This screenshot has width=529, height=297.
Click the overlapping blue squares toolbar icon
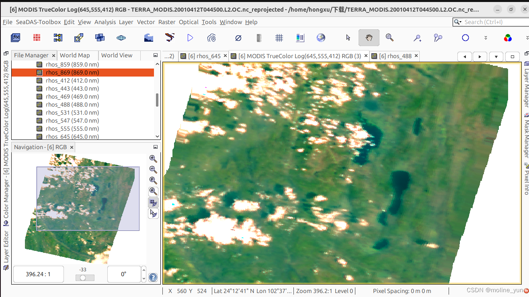click(100, 38)
